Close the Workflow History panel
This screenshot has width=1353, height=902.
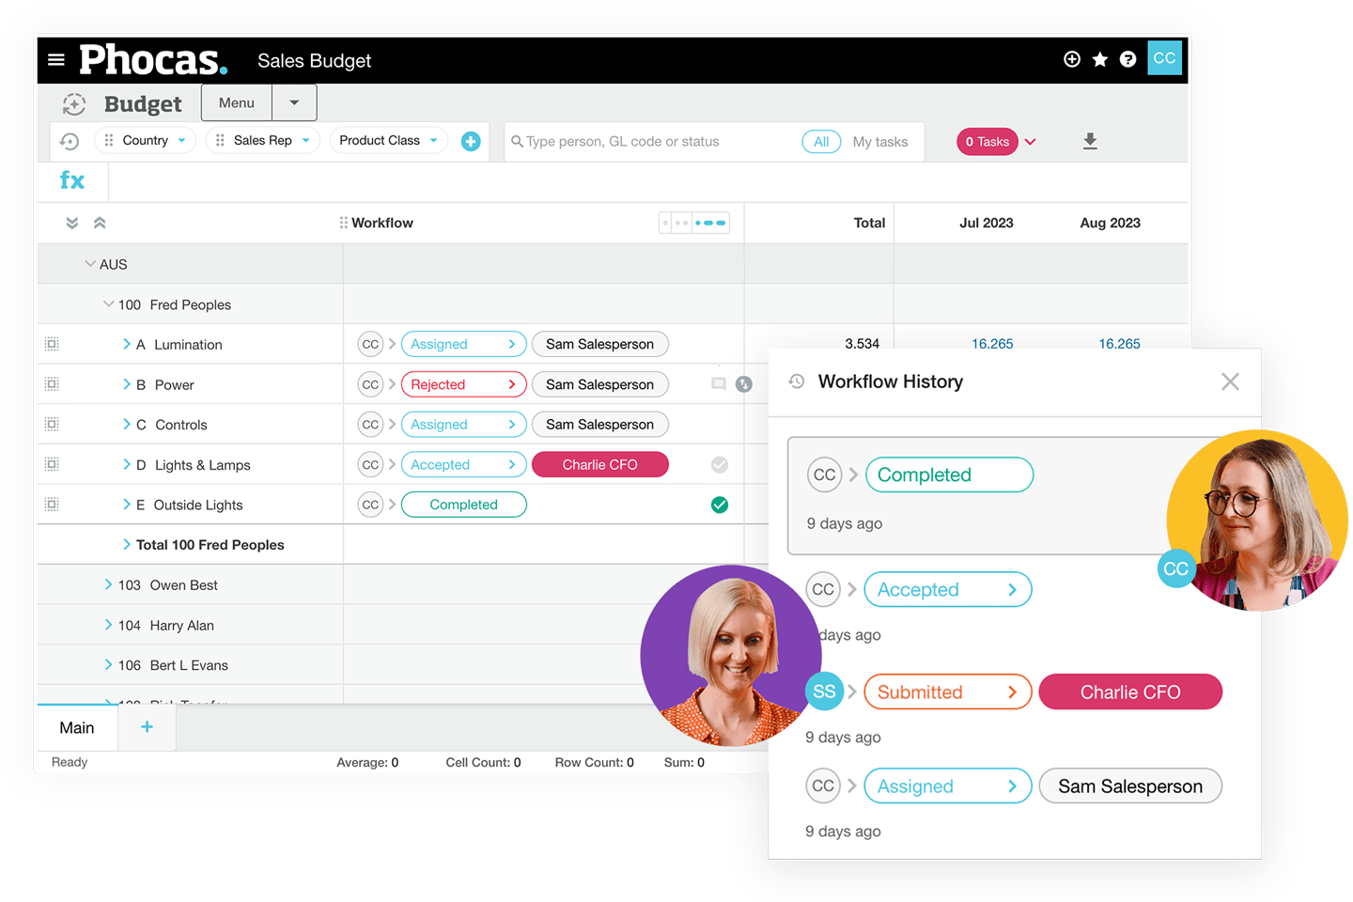(1230, 381)
